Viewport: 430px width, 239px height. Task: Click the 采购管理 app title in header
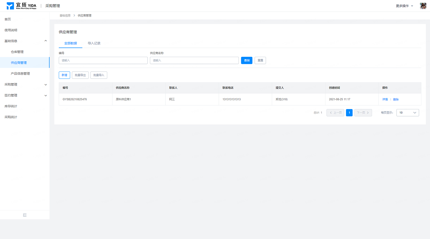point(53,6)
